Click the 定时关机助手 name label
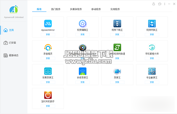Viewport: 177px width, 114px height. point(48,102)
